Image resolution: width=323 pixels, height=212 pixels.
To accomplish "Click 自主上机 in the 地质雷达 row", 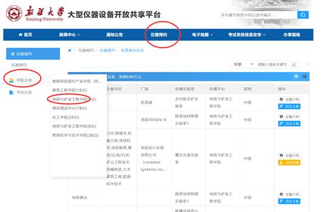I will click(x=289, y=202).
